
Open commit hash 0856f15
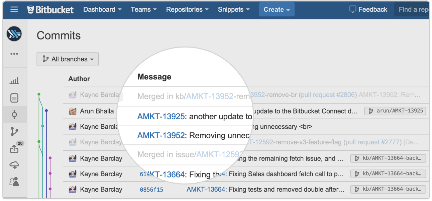pyautogui.click(x=151, y=190)
